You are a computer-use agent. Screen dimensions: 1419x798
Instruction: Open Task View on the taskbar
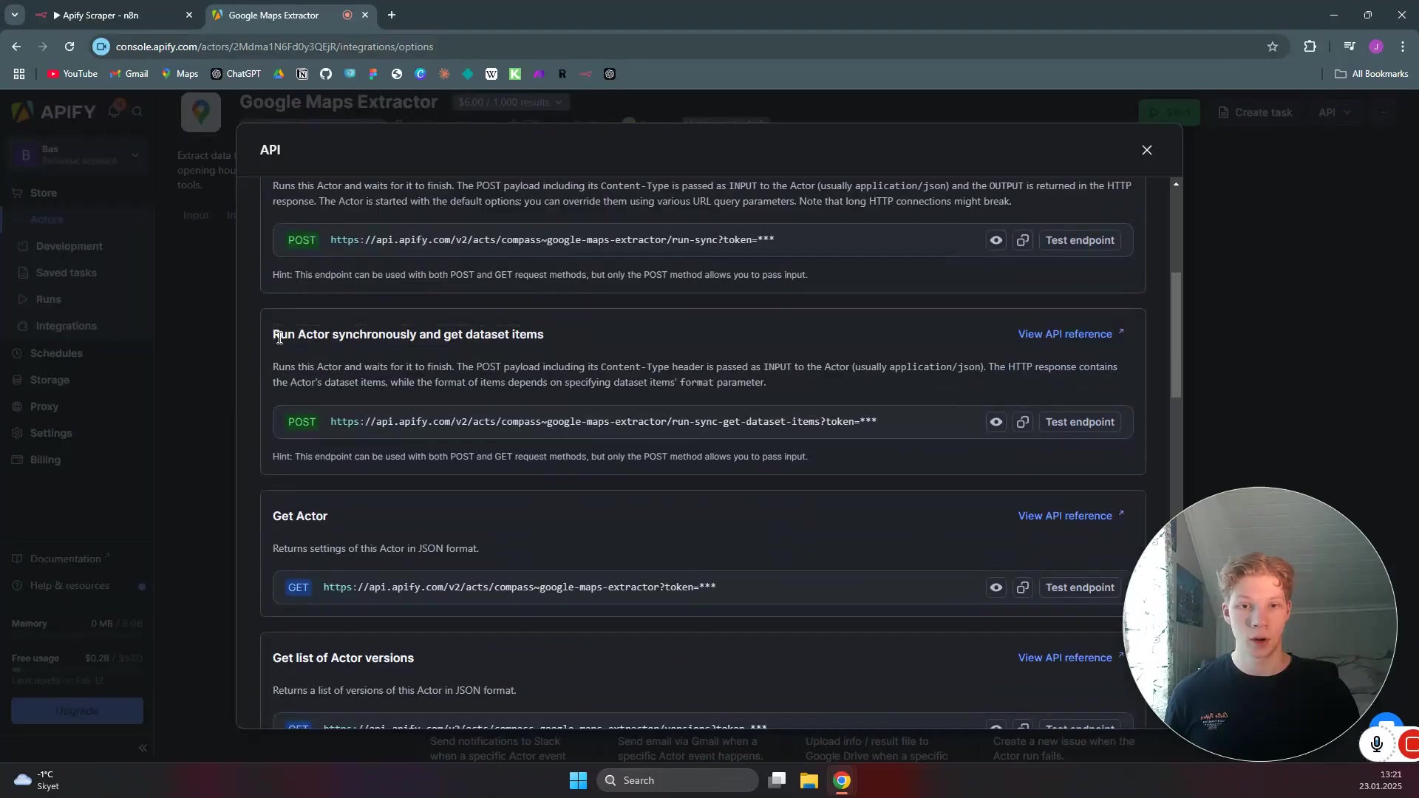pyautogui.click(x=777, y=780)
